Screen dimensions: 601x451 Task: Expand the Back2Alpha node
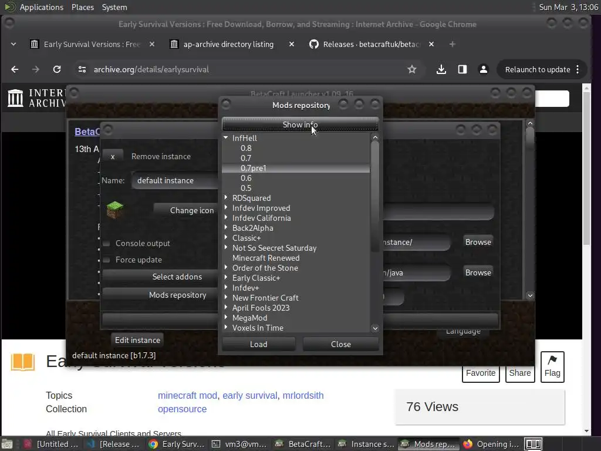pos(226,227)
